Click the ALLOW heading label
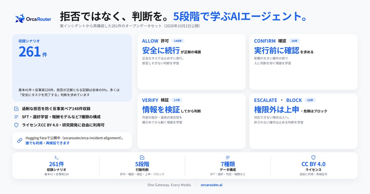 coord(150,41)
